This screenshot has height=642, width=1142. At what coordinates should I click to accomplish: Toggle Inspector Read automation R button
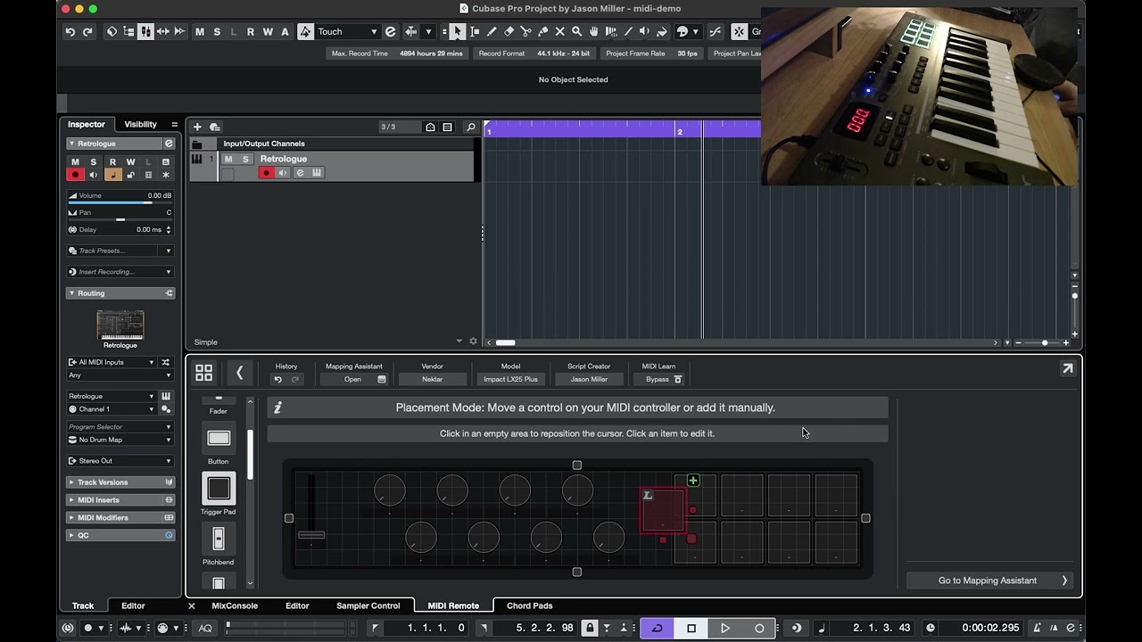pyautogui.click(x=112, y=162)
